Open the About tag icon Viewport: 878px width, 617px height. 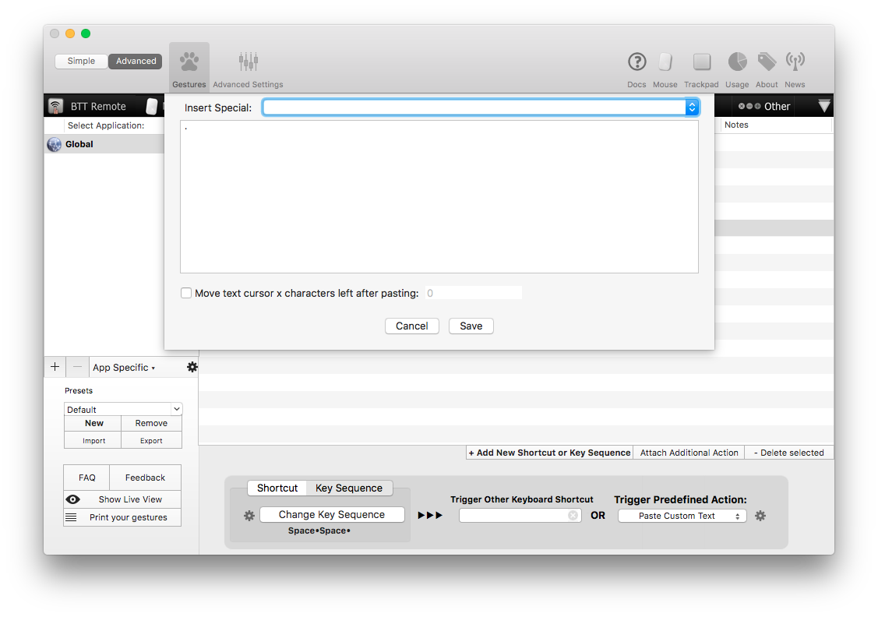point(767,62)
